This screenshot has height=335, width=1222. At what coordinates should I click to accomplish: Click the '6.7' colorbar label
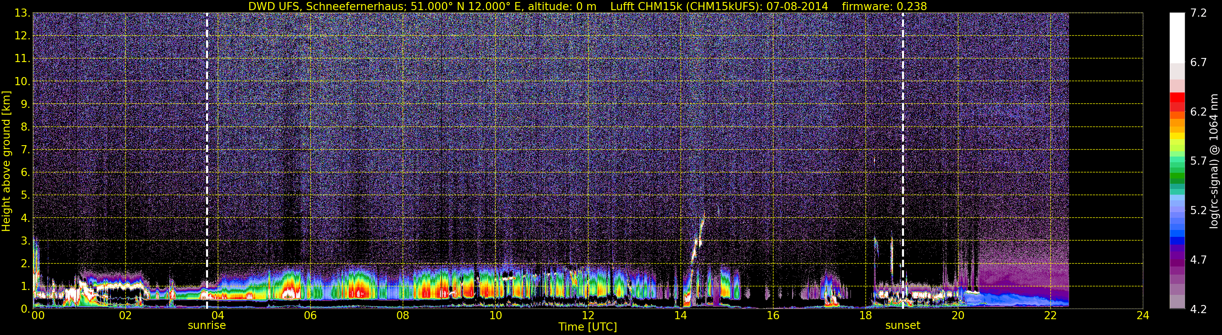tap(1198, 62)
